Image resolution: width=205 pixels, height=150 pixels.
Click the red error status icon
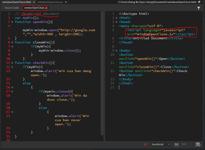pyautogui.click(x=145, y=144)
